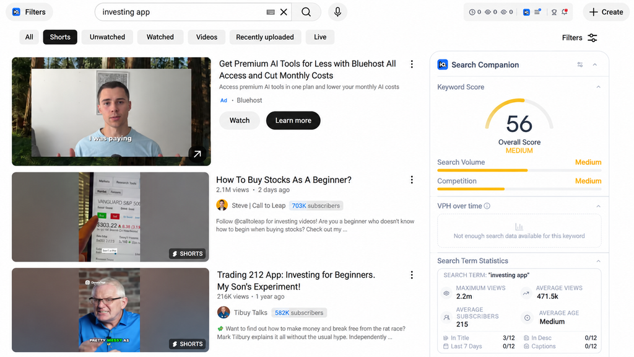Click the Maximum Views eye icon

tap(446, 293)
